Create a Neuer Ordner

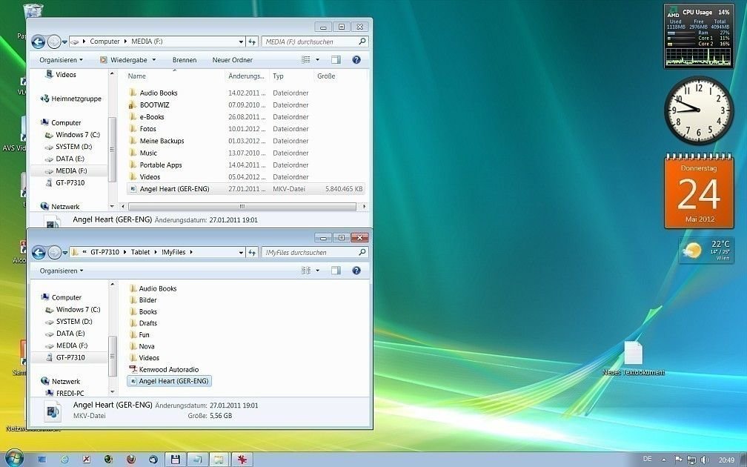coord(233,60)
